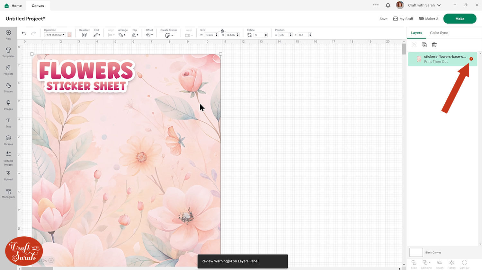
Task: Open the Upload panel
Action: pos(8,175)
